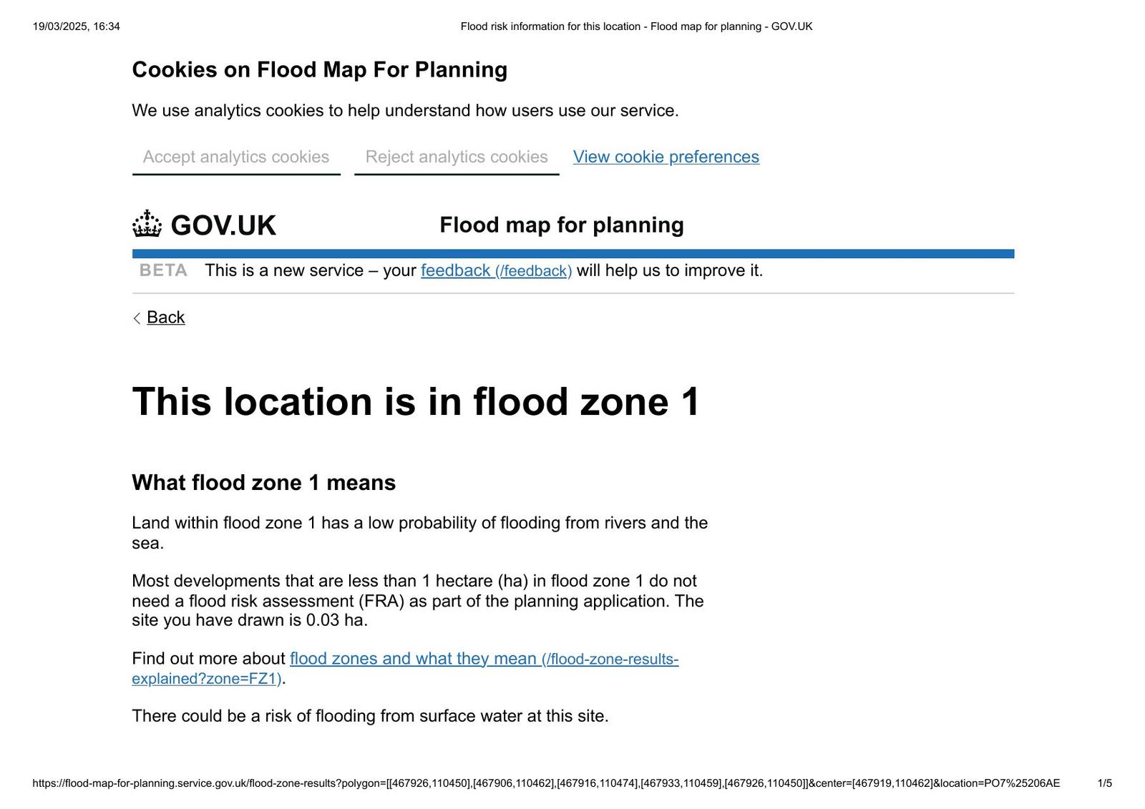Click the GOV.UK crown icon
Image resolution: width=1145 pixels, height=809 pixels.
tap(147, 224)
